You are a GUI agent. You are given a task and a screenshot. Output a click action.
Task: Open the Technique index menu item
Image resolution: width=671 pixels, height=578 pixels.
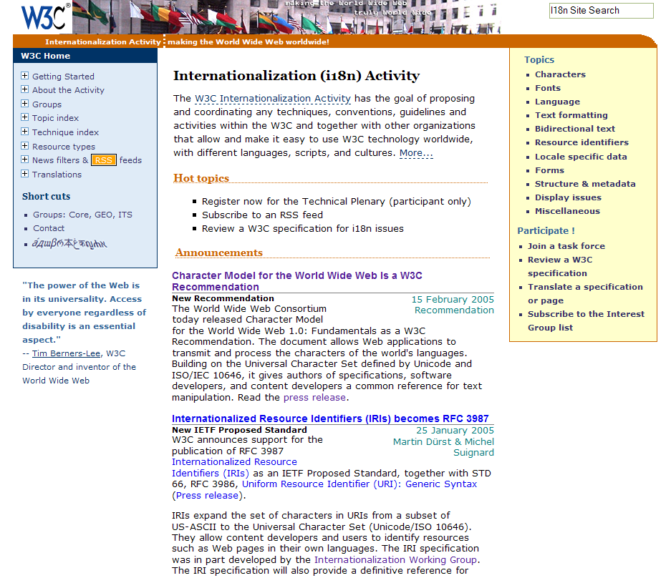pyautogui.click(x=65, y=132)
